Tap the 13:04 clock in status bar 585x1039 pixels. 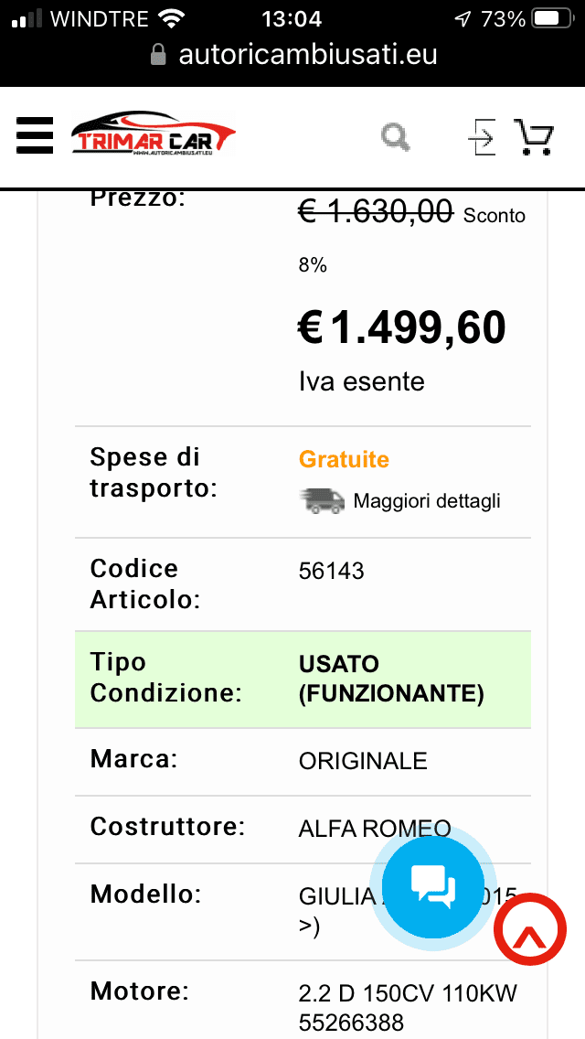point(292,18)
